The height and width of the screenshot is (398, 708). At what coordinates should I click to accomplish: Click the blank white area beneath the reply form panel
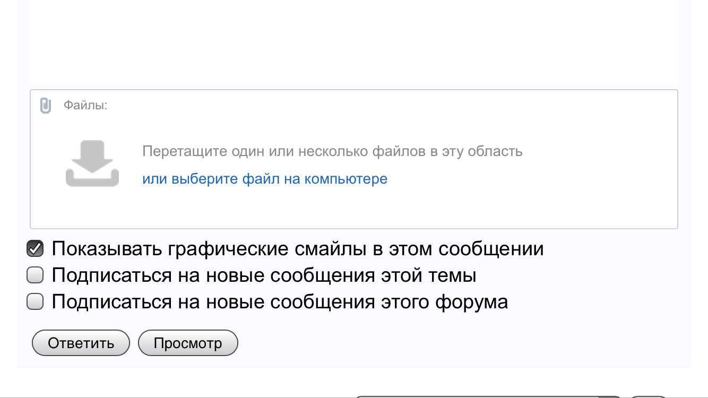(x=212, y=382)
